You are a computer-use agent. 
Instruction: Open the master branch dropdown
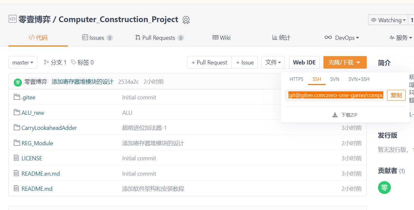(x=23, y=63)
